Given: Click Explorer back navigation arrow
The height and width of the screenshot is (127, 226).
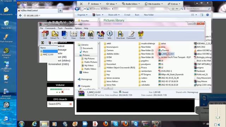Looking at the screenshot, I should tap(77, 9).
